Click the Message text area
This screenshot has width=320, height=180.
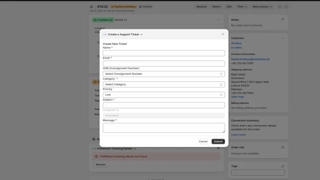[x=164, y=128]
